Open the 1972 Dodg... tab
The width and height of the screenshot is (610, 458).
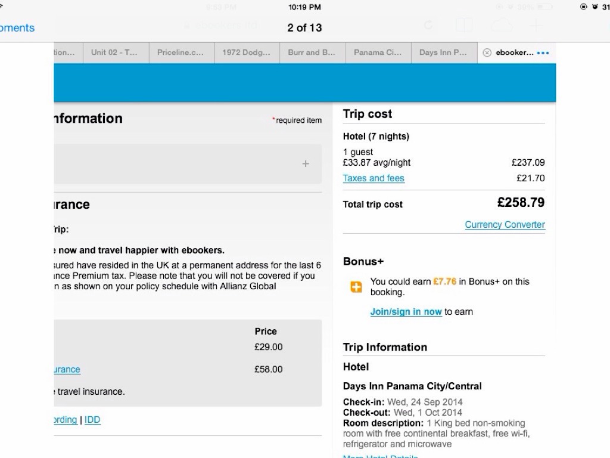pos(246,52)
